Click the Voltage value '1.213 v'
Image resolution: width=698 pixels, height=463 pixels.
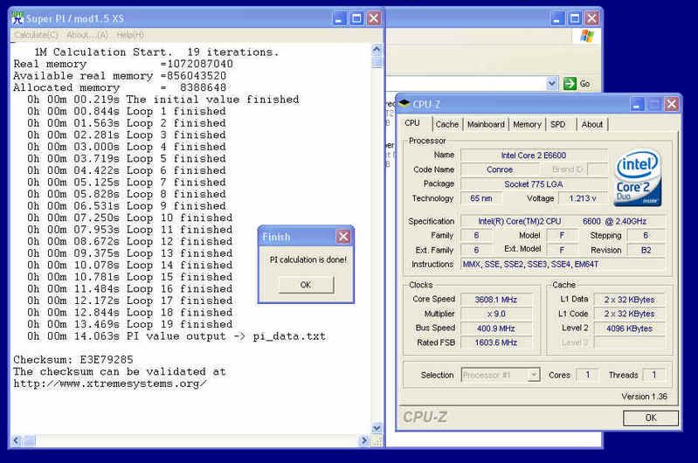pyautogui.click(x=583, y=198)
